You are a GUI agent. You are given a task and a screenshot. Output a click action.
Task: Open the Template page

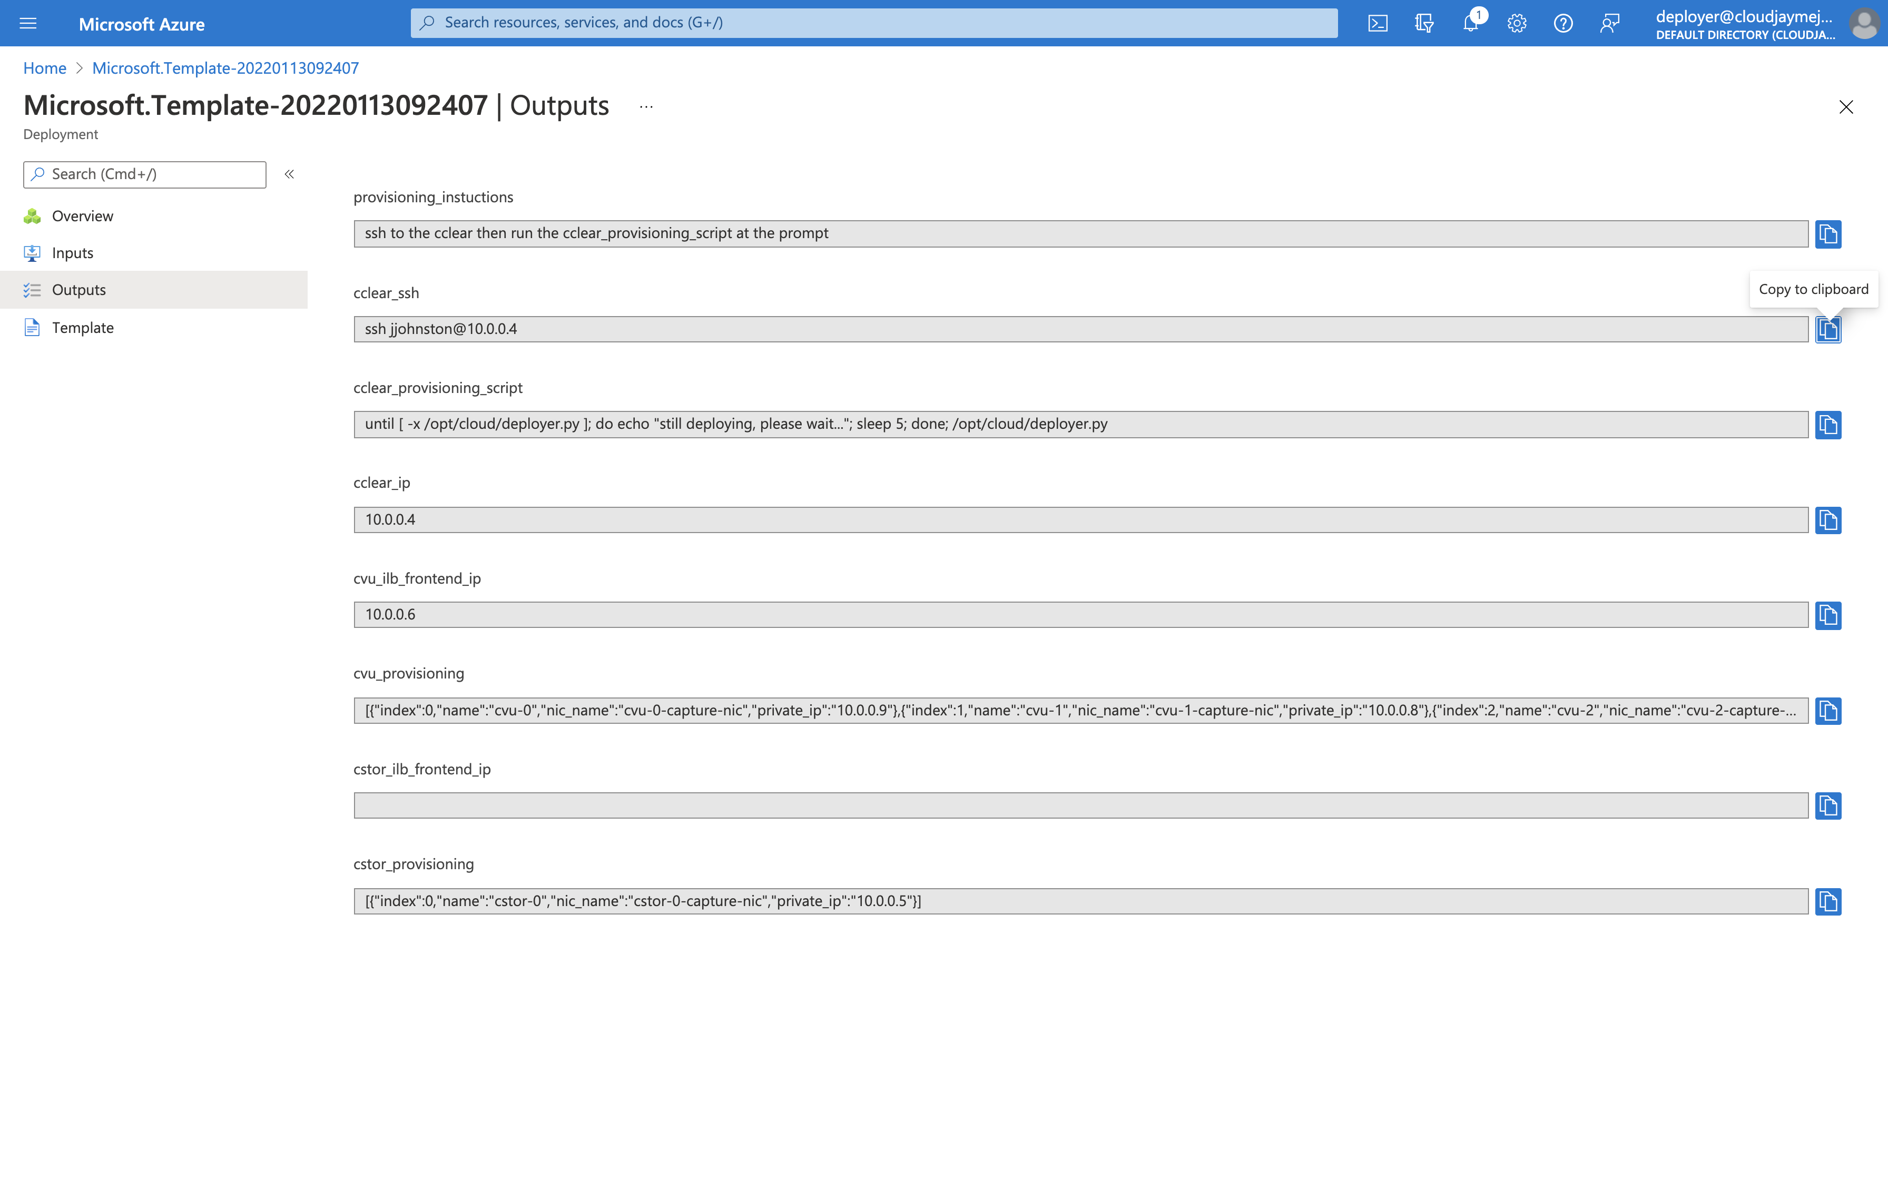[x=82, y=328]
